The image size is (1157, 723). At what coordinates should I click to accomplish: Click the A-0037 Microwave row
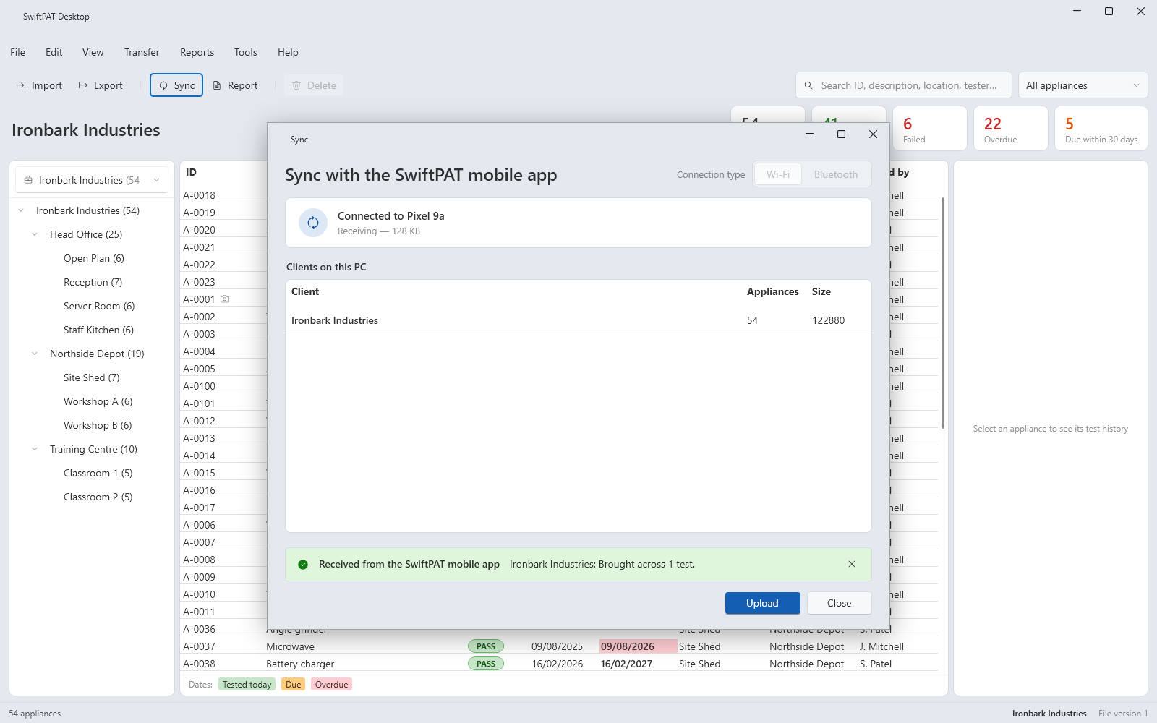coord(559,646)
